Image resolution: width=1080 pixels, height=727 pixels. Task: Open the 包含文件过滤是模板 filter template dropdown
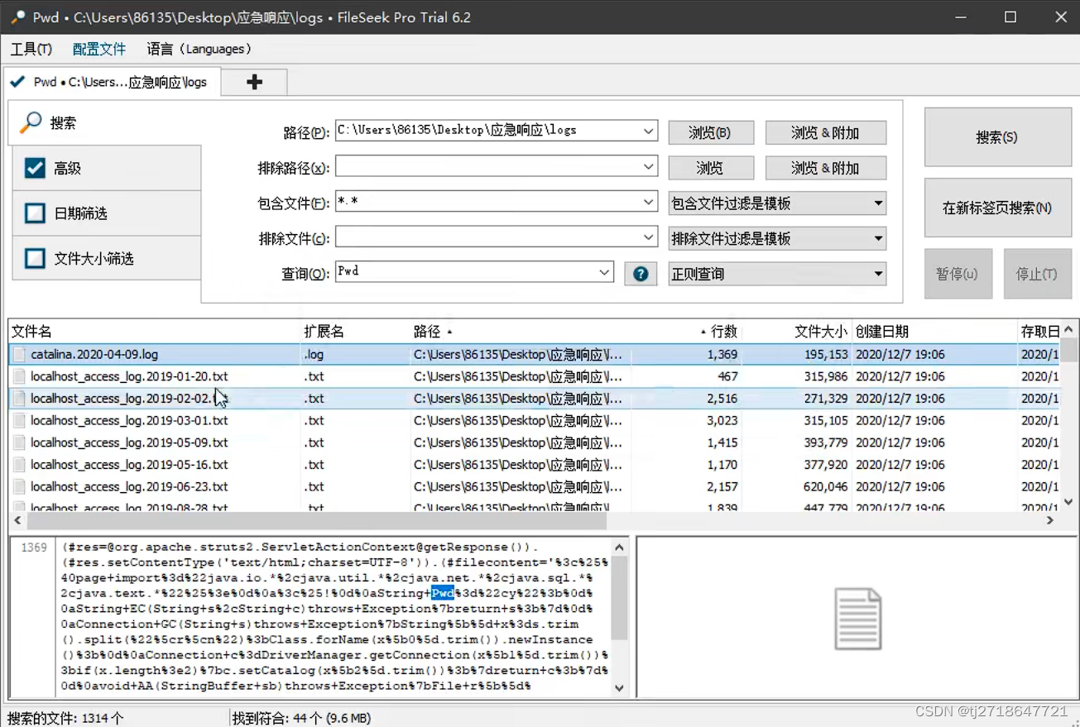(x=776, y=203)
